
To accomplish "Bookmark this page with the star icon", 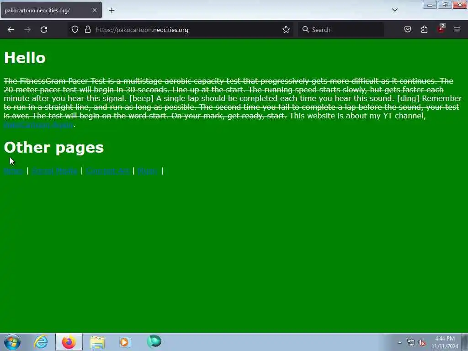I will [x=286, y=30].
